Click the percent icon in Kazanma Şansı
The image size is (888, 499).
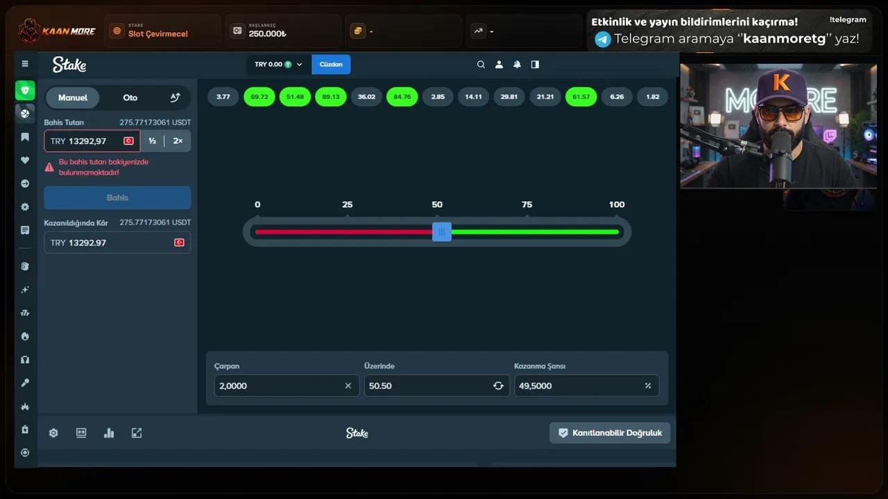(648, 386)
